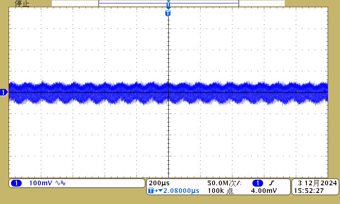Click the 停止 acquisition status label

tap(22, 3)
